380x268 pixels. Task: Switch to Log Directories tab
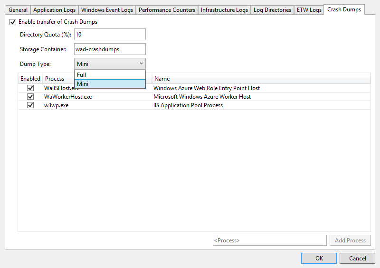[x=272, y=10]
